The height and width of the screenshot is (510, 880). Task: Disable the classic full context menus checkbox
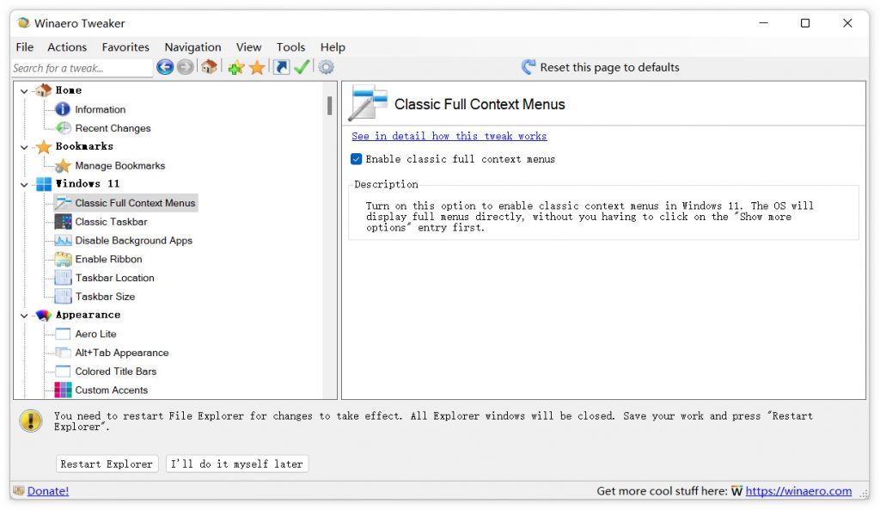click(x=357, y=159)
